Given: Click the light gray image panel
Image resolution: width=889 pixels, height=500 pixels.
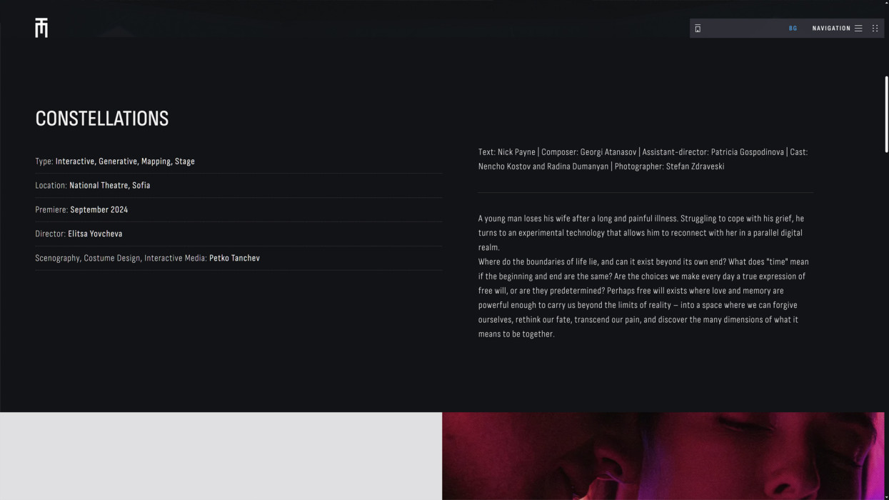Looking at the screenshot, I should click(221, 456).
